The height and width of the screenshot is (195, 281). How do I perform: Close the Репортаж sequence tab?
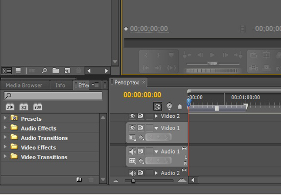(144, 82)
